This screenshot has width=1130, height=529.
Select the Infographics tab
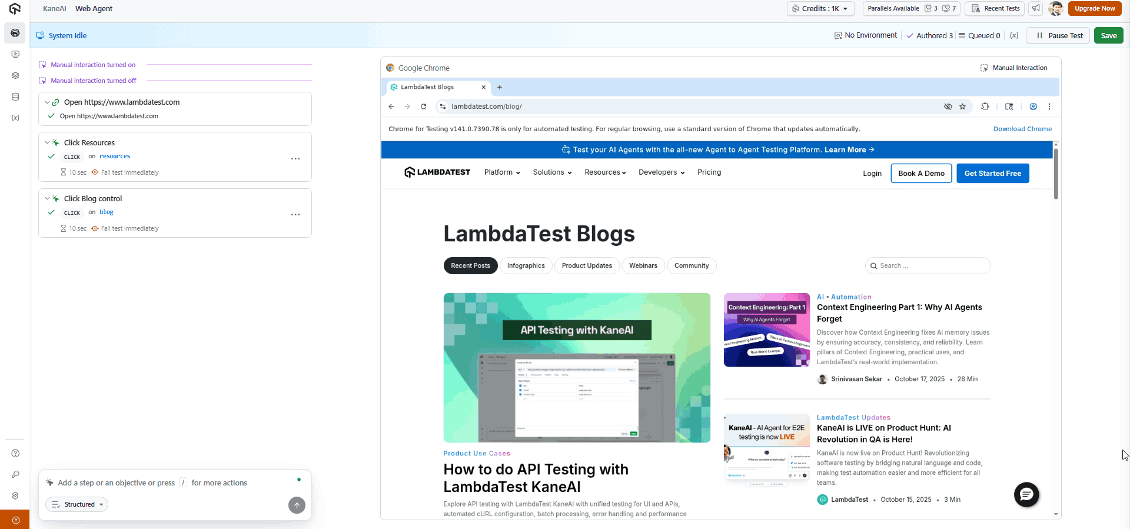point(526,265)
